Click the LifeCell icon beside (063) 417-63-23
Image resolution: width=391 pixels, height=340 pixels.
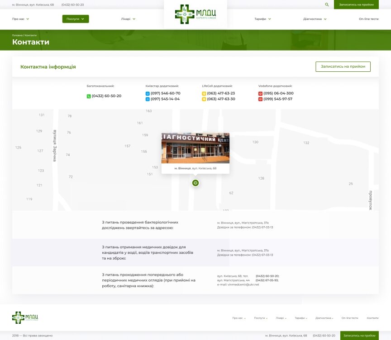pos(204,93)
